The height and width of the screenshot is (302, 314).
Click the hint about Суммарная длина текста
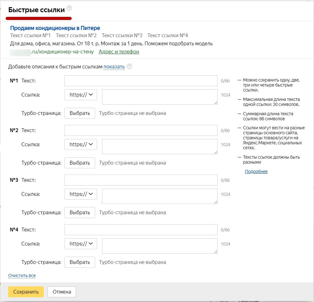pyautogui.click(x=268, y=116)
